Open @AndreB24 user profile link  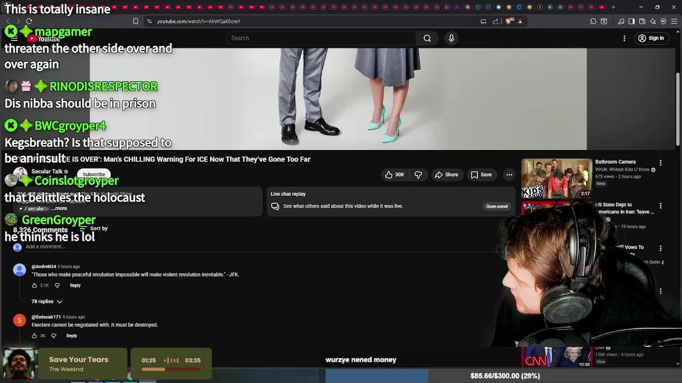click(44, 267)
